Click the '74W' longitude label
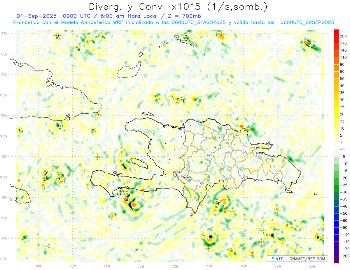The width and height of the screenshot is (350, 270). click(x=107, y=266)
